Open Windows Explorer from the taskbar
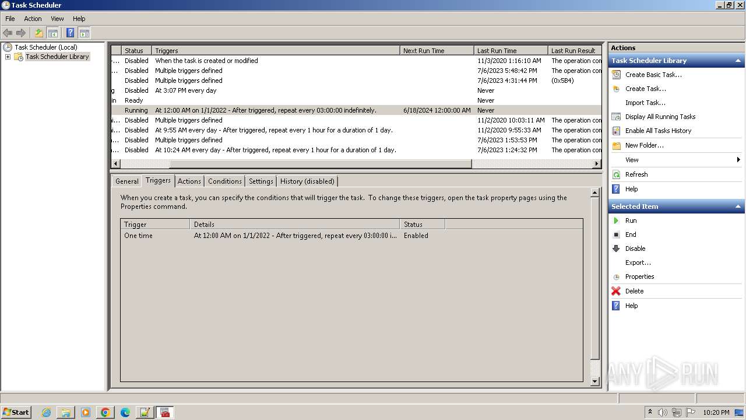This screenshot has width=746, height=420. (66, 412)
